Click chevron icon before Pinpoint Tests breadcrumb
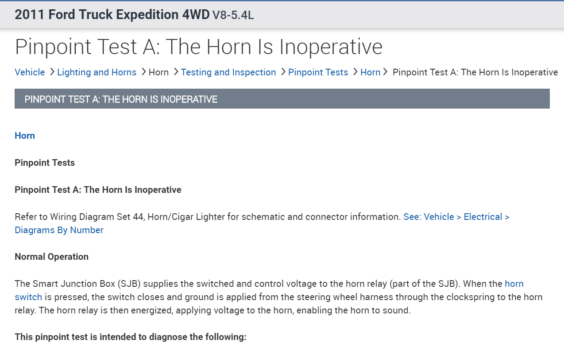Viewport: 564px width, 348px height. click(283, 72)
